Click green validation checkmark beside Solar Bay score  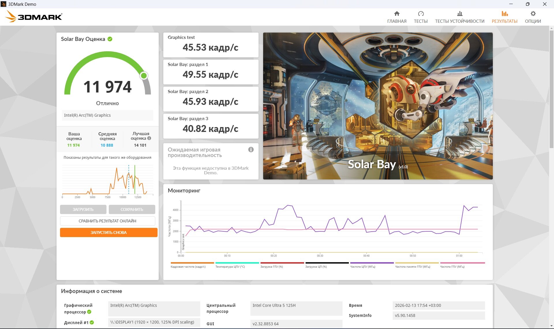(110, 39)
